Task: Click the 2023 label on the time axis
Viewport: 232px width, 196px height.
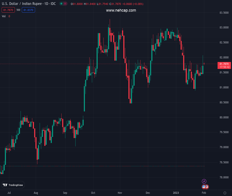Action: [176, 193]
